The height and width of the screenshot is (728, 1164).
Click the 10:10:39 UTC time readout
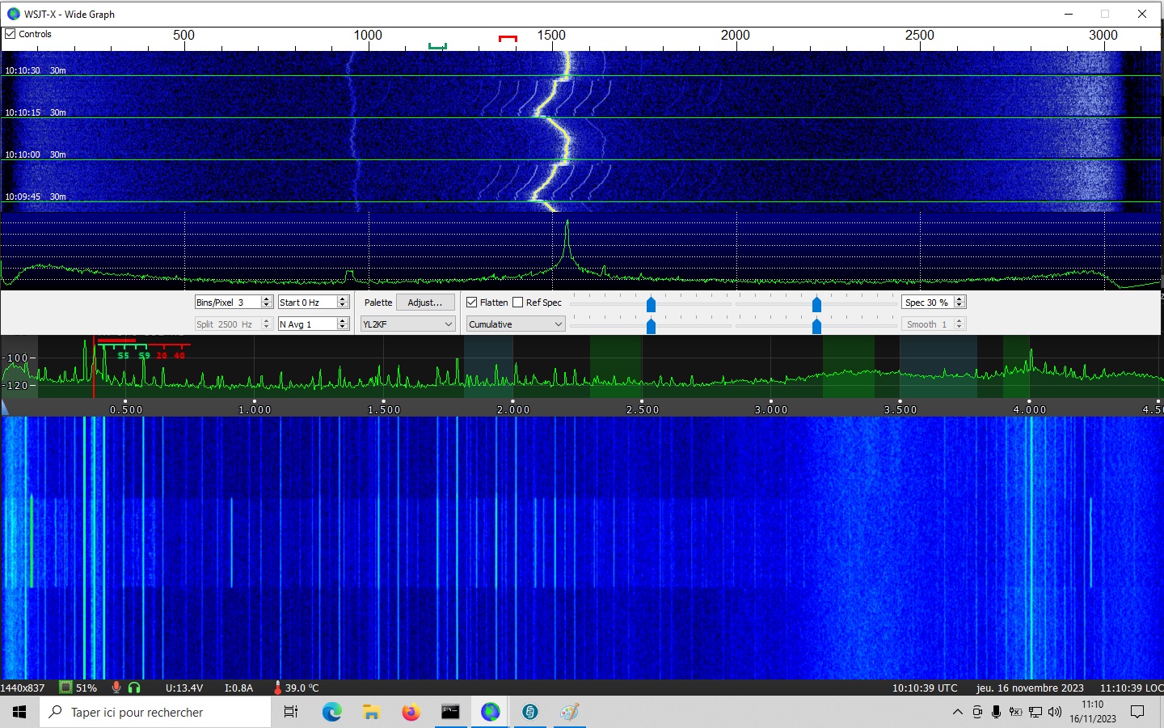[925, 688]
